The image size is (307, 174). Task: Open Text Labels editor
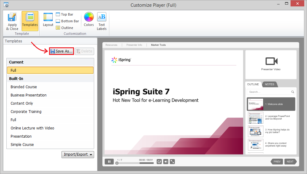(102, 21)
